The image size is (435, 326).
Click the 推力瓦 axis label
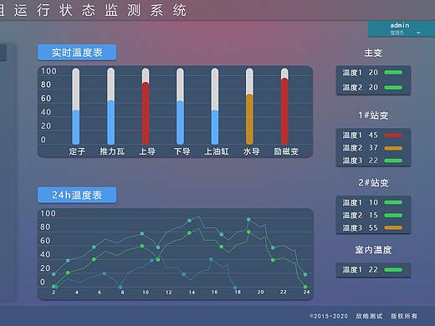click(x=112, y=151)
